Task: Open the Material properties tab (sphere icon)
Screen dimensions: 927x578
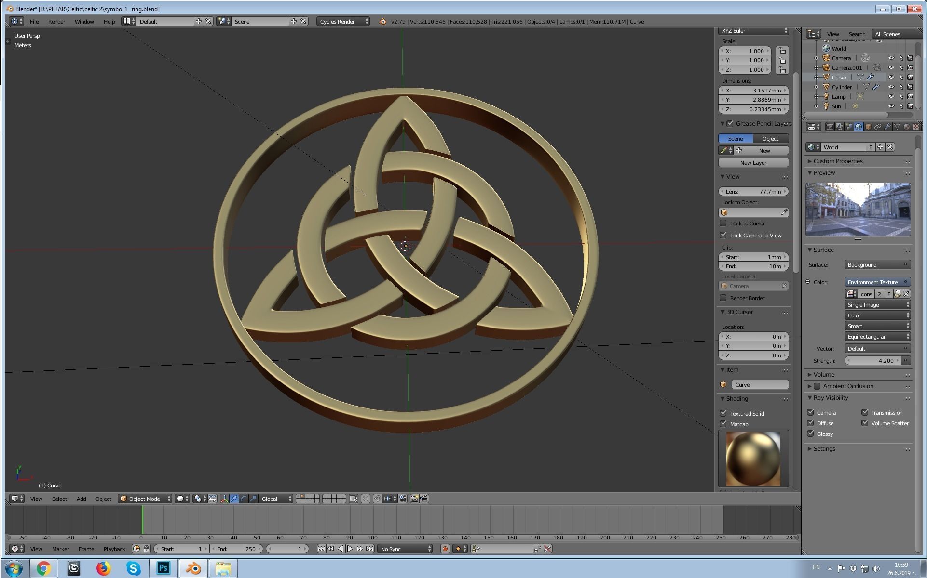Action: (907, 127)
